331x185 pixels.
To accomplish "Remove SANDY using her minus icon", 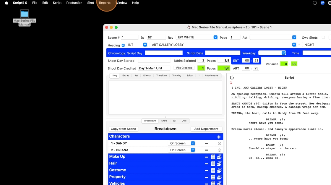I will click(x=206, y=143).
